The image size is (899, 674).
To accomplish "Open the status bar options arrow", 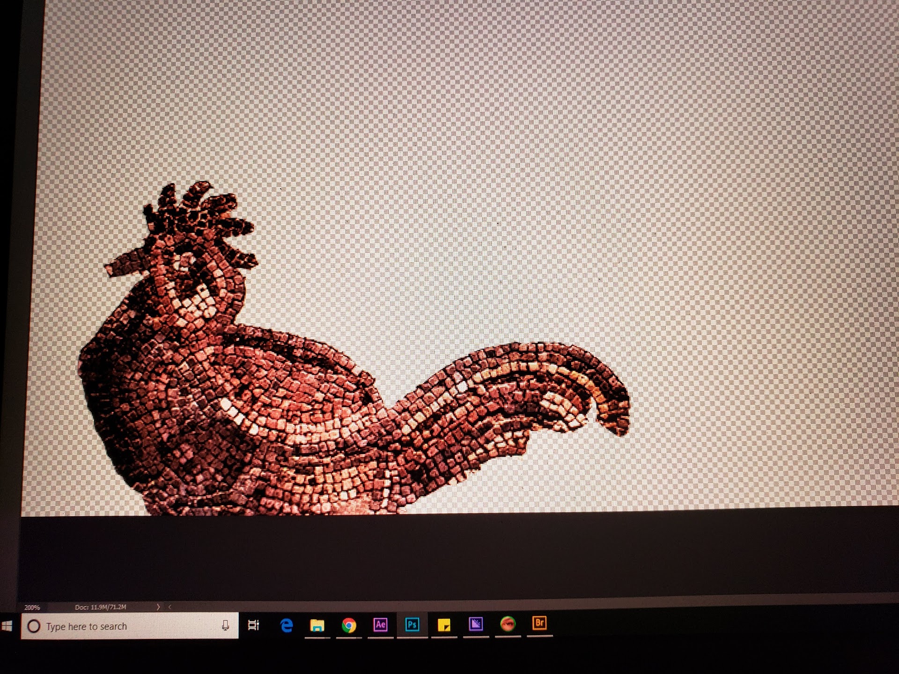I will (158, 607).
